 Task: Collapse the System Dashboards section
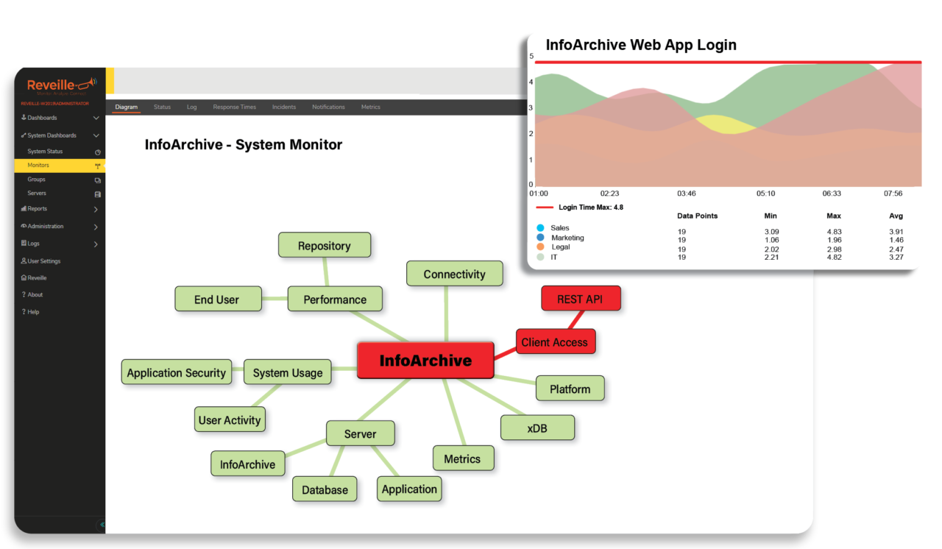pyautogui.click(x=96, y=135)
